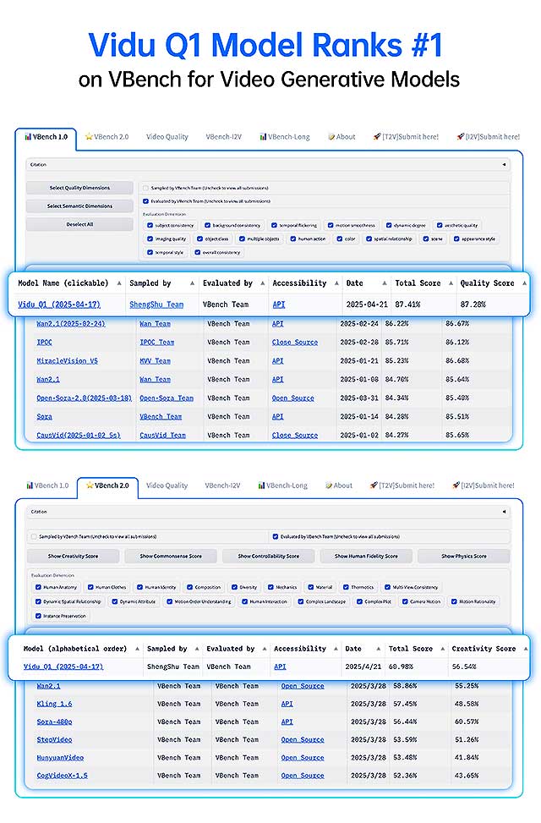The width and height of the screenshot is (541, 823).
Task: Toggle multiple objects checkbox
Action: [242, 239]
